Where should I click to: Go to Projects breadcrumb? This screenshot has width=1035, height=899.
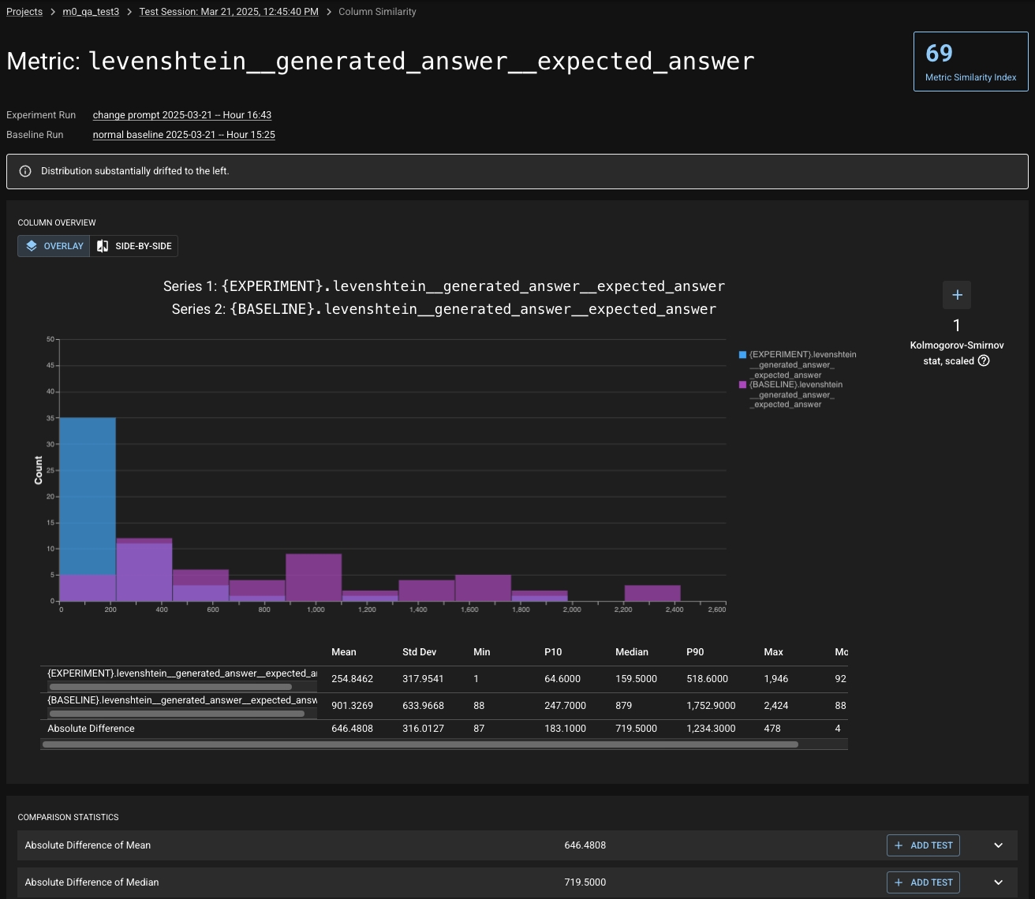click(24, 12)
